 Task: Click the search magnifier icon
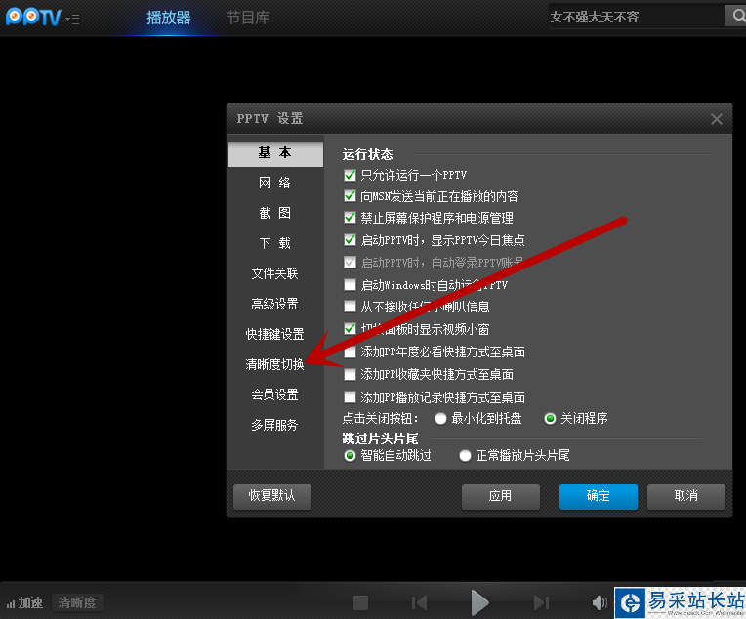coord(736,17)
